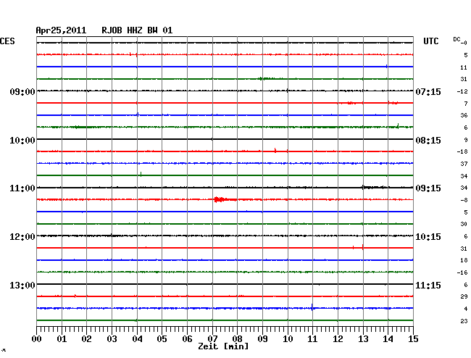This screenshot has width=471, height=358.
Task: Click the black seismic burst near minute 13
Action: (375, 188)
